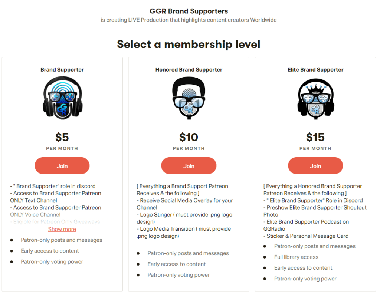Click the Honored Brand Supporter glasses logo
Image resolution: width=380 pixels, height=293 pixels.
tap(189, 98)
